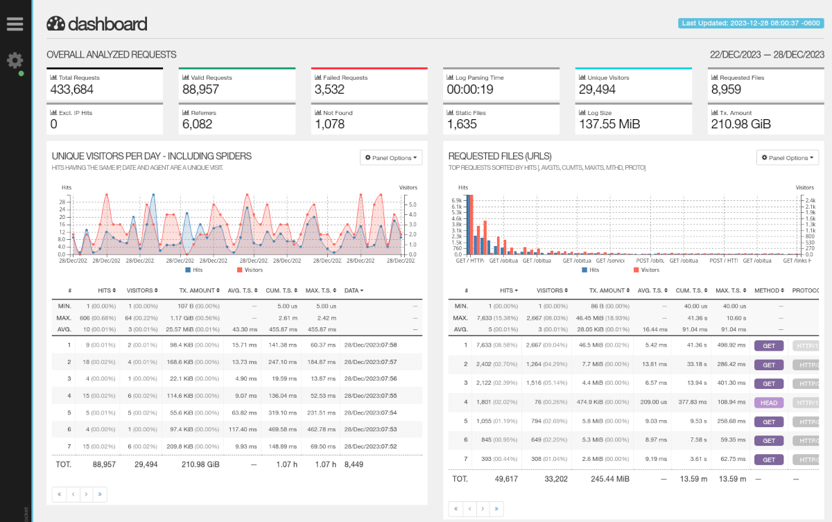Click the chart icon beside Failed Requests
The height and width of the screenshot is (522, 832).
318,78
